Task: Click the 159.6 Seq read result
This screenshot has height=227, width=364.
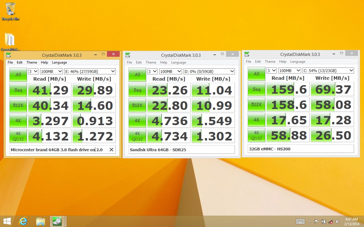Action: coord(288,89)
